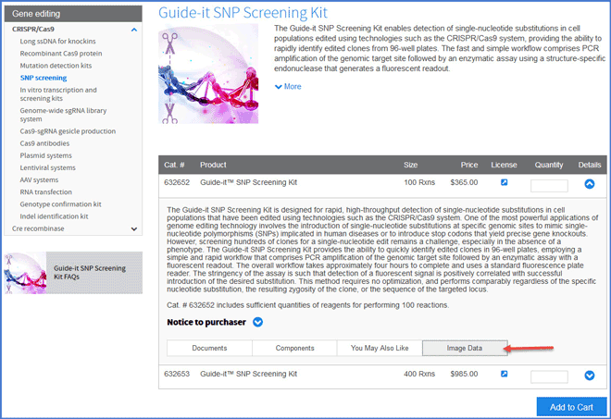The image size is (611, 419).
Task: Open Long ssDNA for knockins link
Action: (57, 42)
